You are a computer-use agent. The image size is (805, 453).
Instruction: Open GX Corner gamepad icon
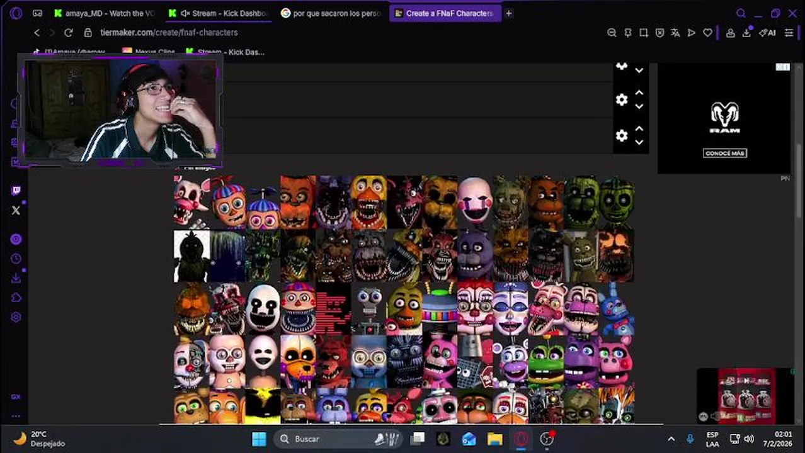coord(37,13)
